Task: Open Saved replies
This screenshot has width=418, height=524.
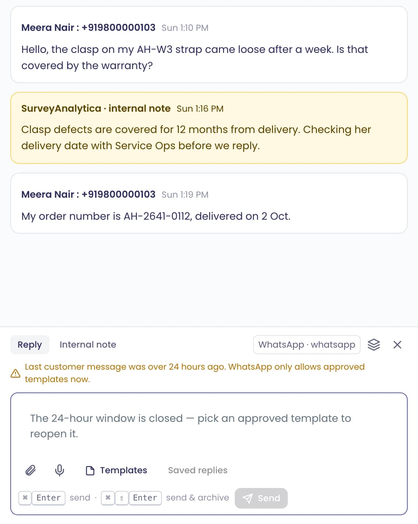Action: pos(198,470)
